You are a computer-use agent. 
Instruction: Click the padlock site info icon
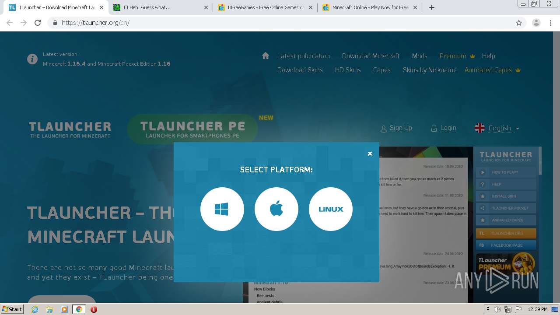[x=55, y=23]
